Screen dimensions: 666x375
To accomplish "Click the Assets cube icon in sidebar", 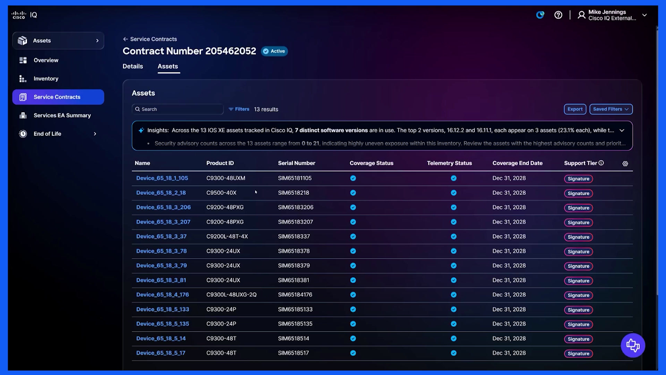I will [x=23, y=41].
